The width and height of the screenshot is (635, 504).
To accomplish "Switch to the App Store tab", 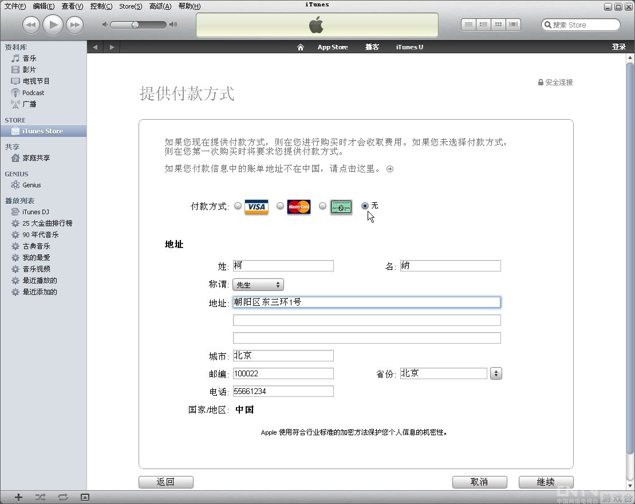I will pyautogui.click(x=332, y=47).
